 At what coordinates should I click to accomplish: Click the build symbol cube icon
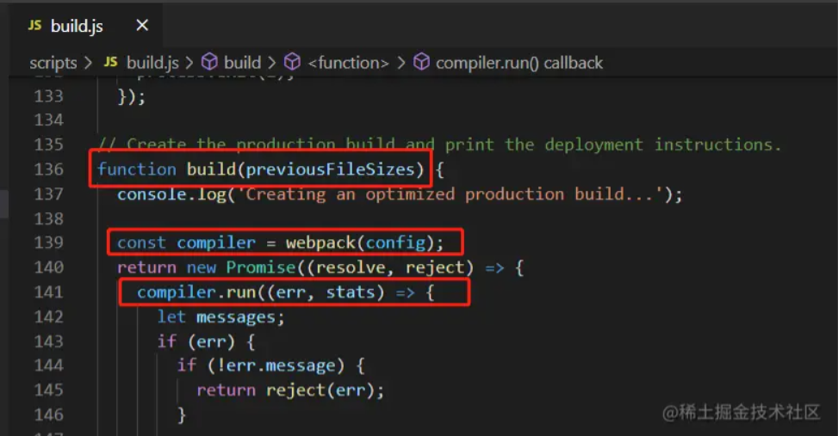pos(209,63)
